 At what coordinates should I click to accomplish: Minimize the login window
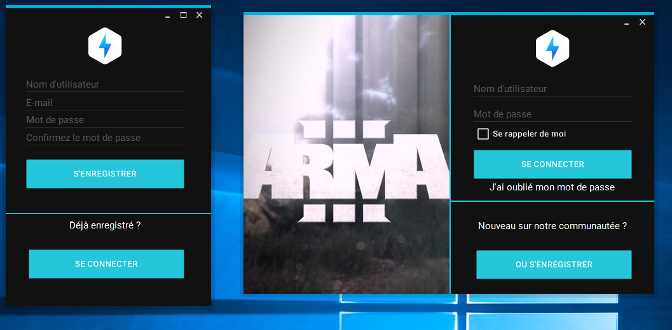click(x=627, y=23)
